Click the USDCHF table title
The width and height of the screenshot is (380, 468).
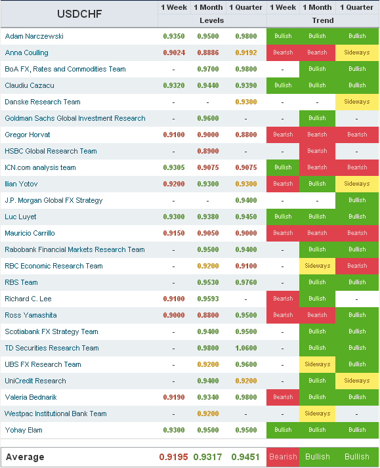tap(79, 14)
